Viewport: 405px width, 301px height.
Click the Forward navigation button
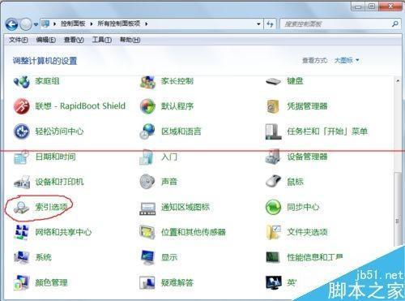[x=26, y=24]
